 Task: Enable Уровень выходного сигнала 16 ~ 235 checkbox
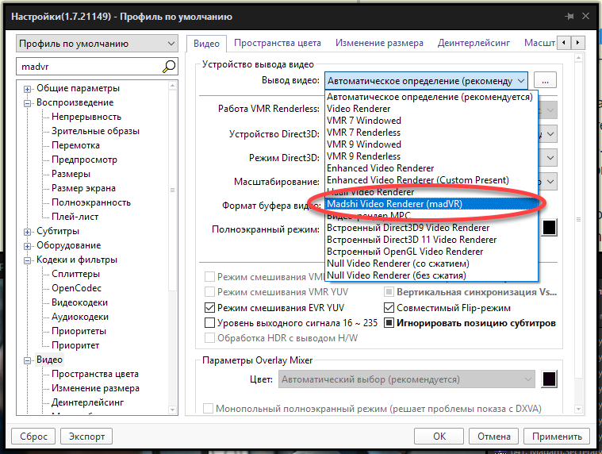[210, 323]
